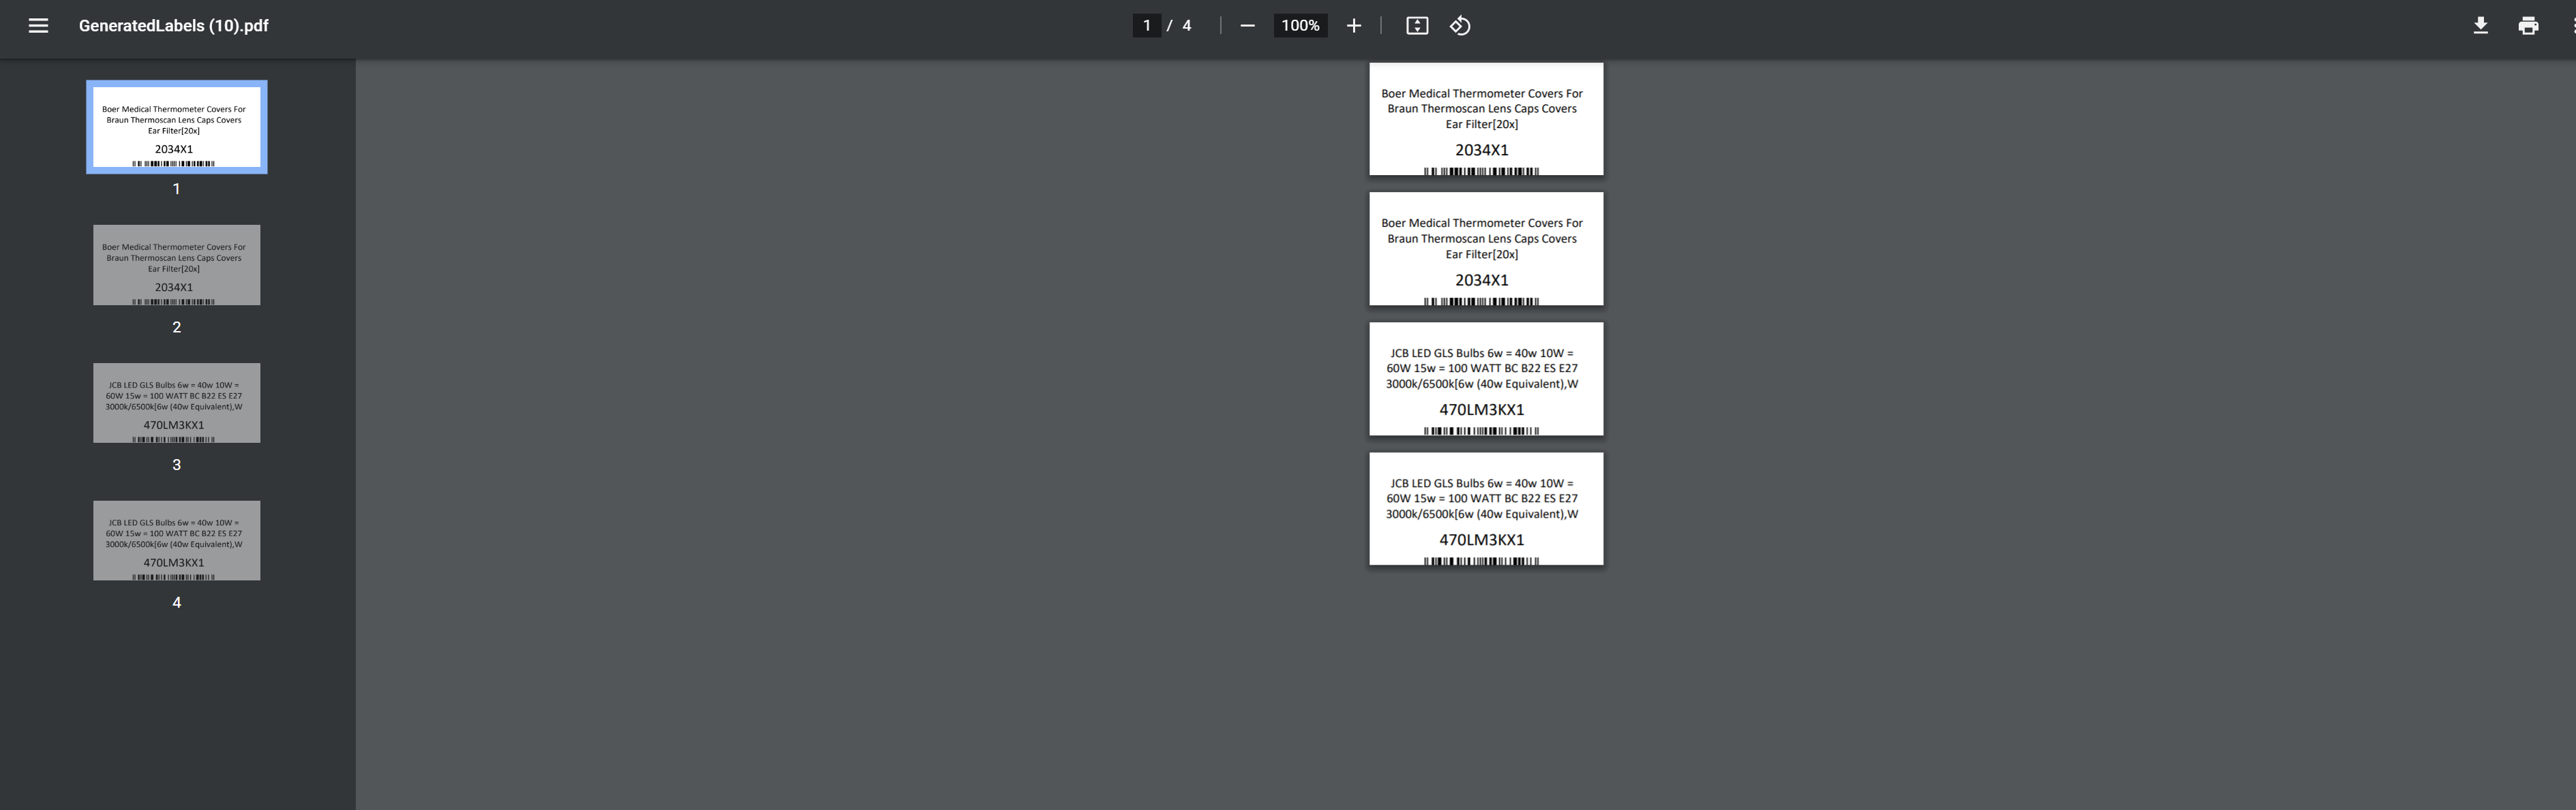Click 470LM3KX1 code on third label page
The height and width of the screenshot is (810, 2576).
[x=1481, y=410]
